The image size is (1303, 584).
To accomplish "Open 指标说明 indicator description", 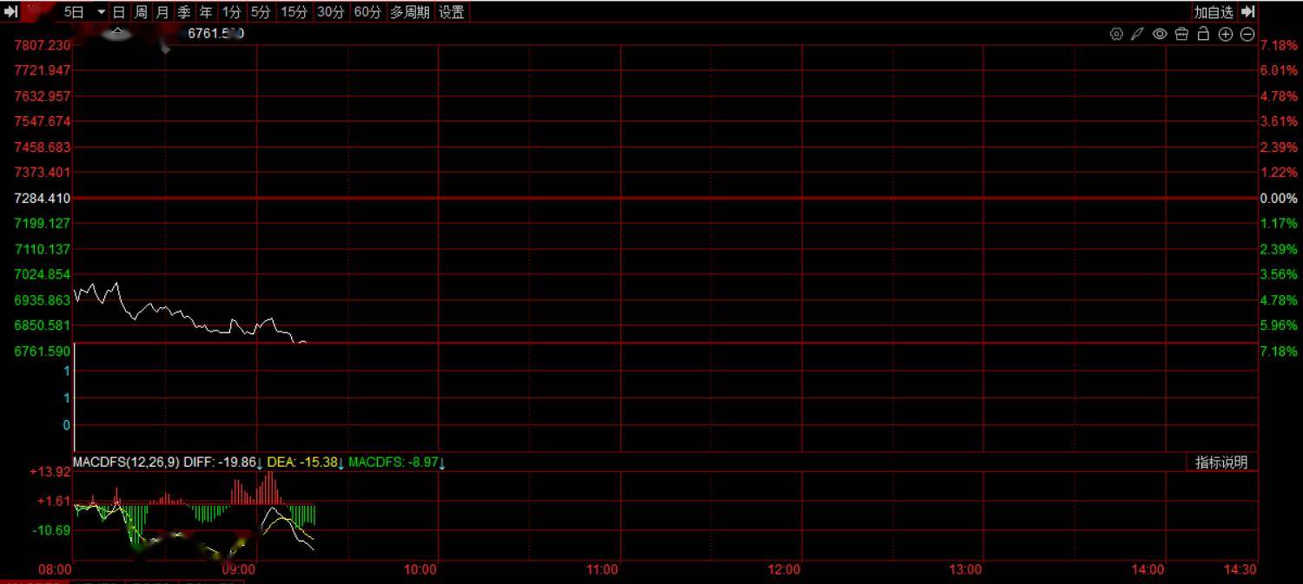I will click(1221, 463).
